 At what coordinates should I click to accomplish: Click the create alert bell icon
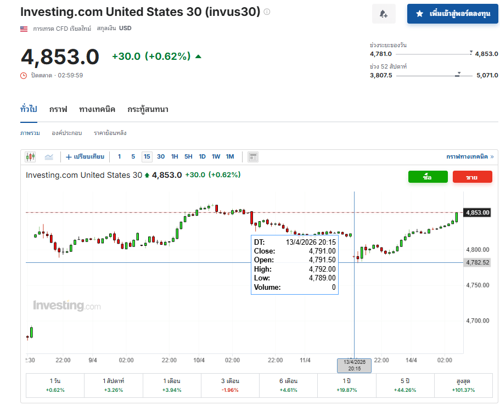pyautogui.click(x=384, y=14)
